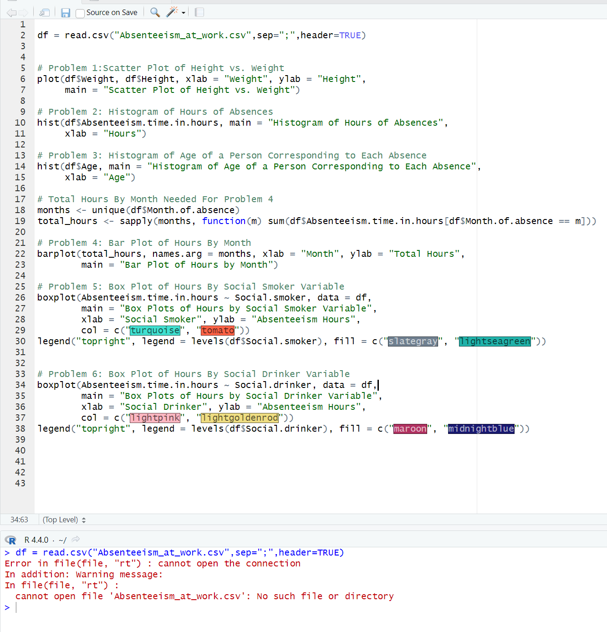Open the Code Tools magic wand menu
607x632 pixels.
click(170, 12)
